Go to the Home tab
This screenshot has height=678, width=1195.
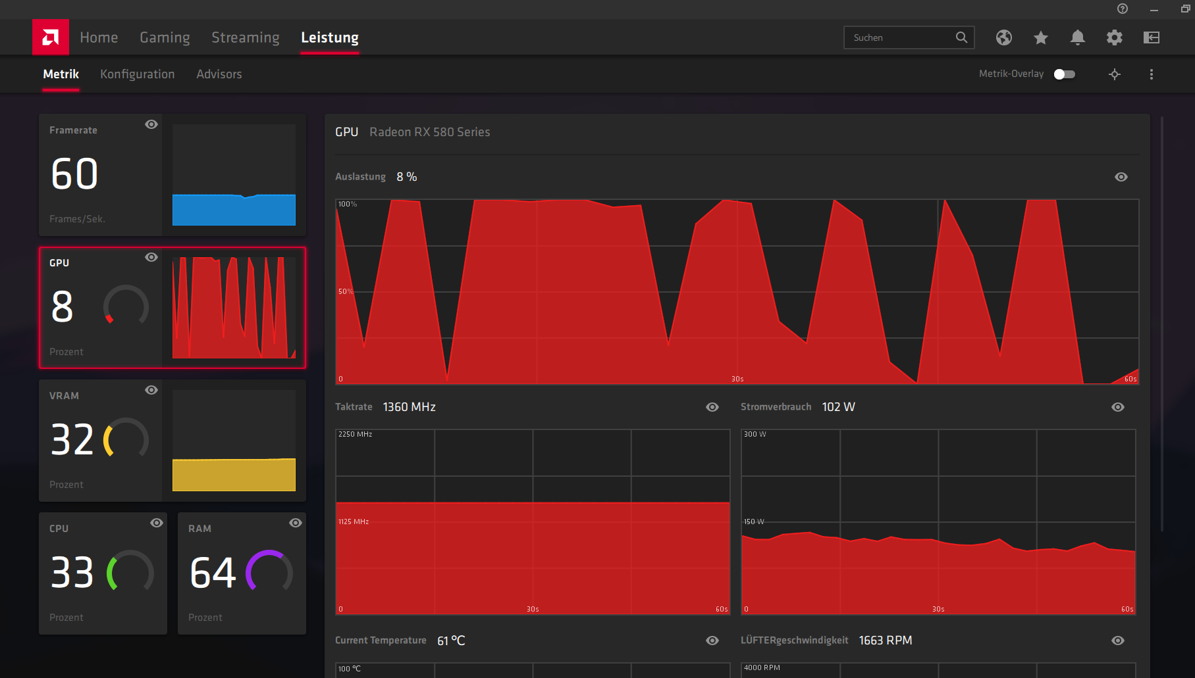point(99,37)
